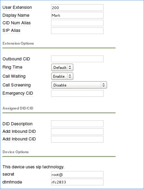Click the User Extension input field
The height and width of the screenshot is (189, 144).
[x=77, y=7]
